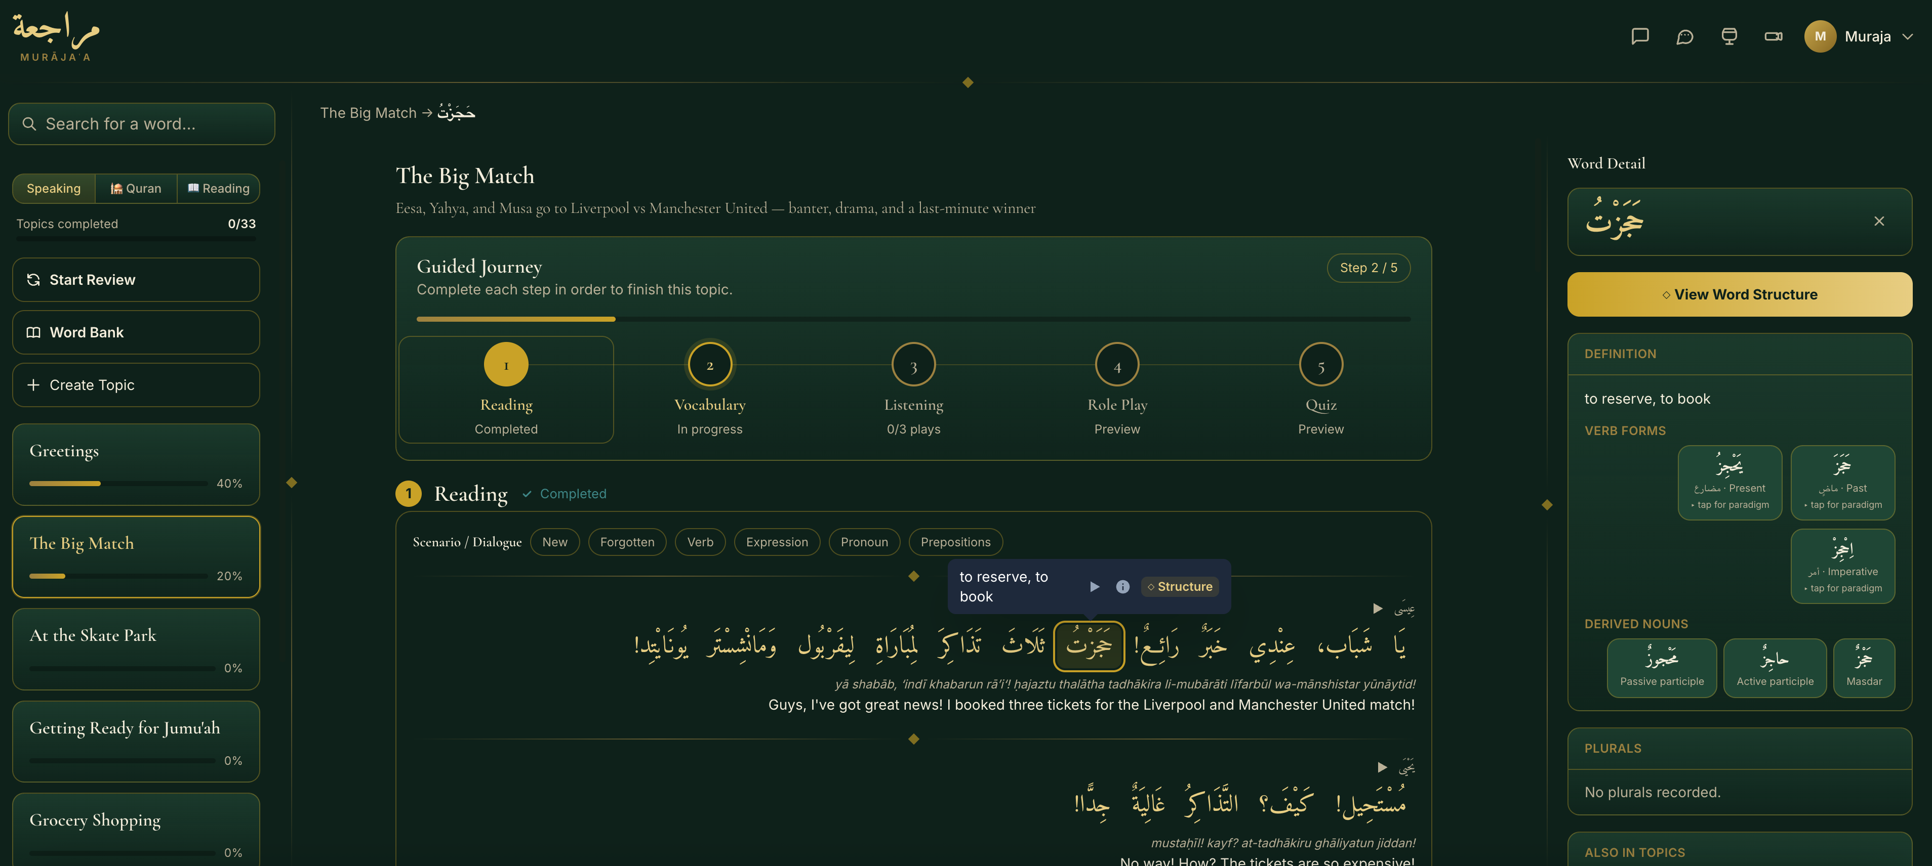Click the Arabic word عِنْدِي in line one
Image resolution: width=1932 pixels, height=866 pixels.
(1272, 646)
